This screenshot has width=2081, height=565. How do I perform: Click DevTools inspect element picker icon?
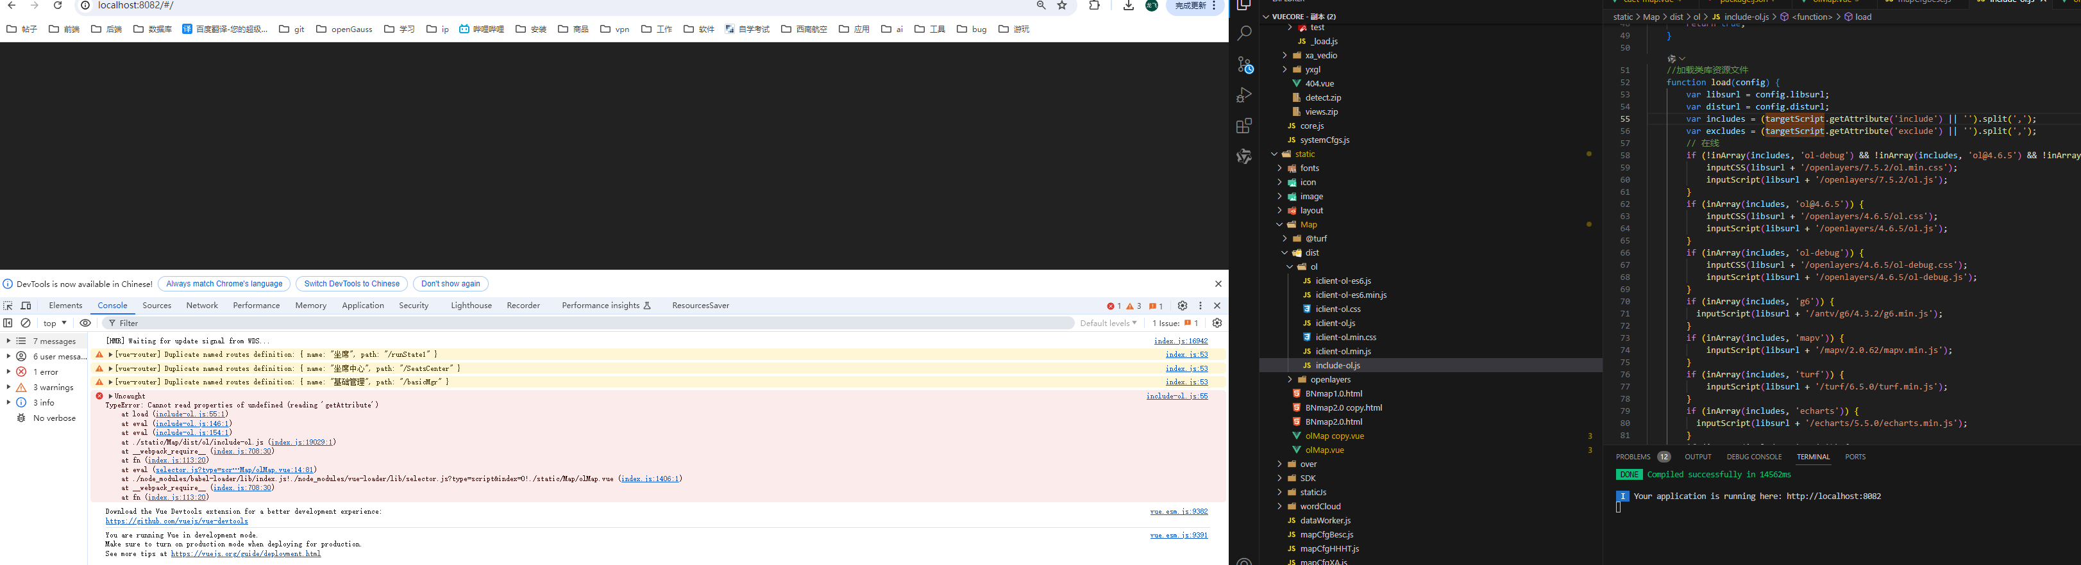pos(8,306)
